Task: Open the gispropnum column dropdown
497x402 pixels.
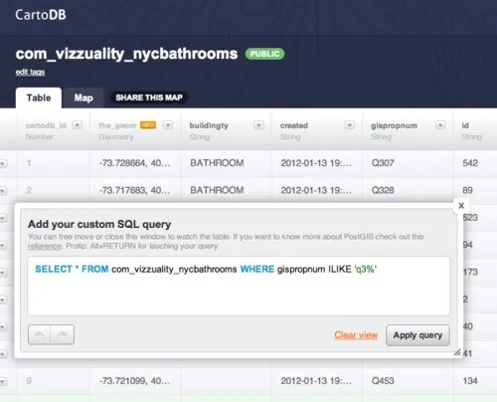Action: (x=440, y=125)
